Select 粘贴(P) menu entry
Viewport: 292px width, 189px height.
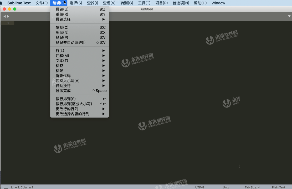click(80, 37)
